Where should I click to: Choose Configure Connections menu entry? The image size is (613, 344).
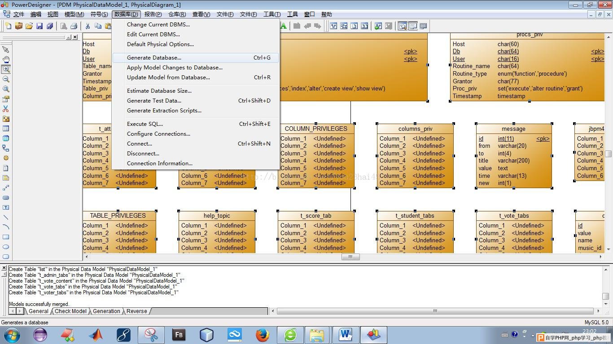click(x=196, y=134)
